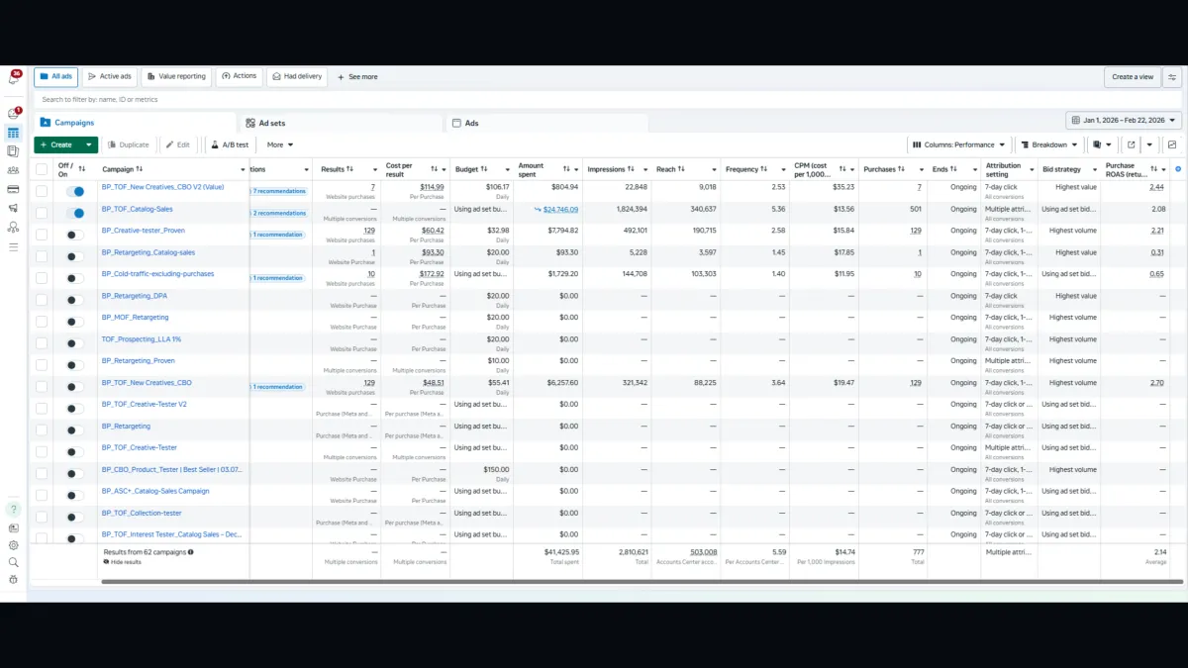The width and height of the screenshot is (1188, 668).
Task: Open the BP_Cold-traffic-excluding-purchases campaign link
Action: pos(157,274)
